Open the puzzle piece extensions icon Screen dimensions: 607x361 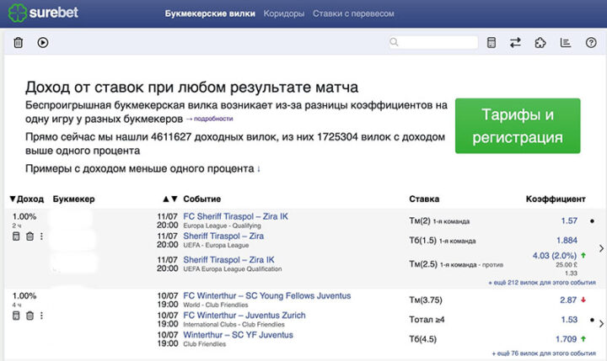tap(540, 42)
